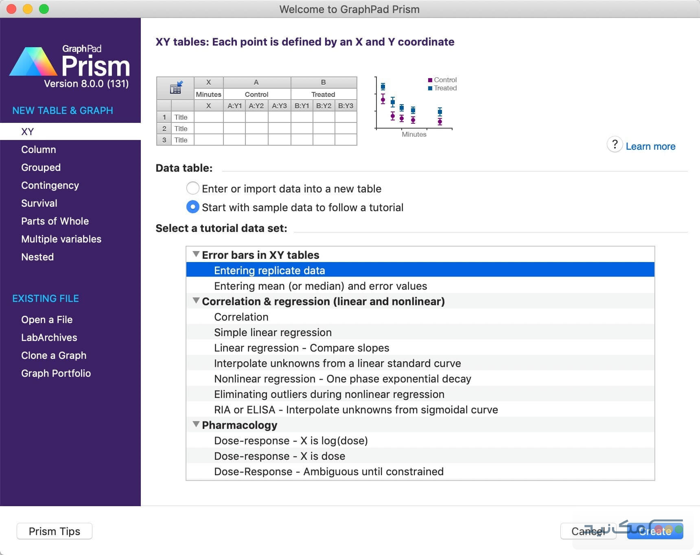This screenshot has width=700, height=555.
Task: Select 'Start with sample data' radio button
Action: pos(193,207)
